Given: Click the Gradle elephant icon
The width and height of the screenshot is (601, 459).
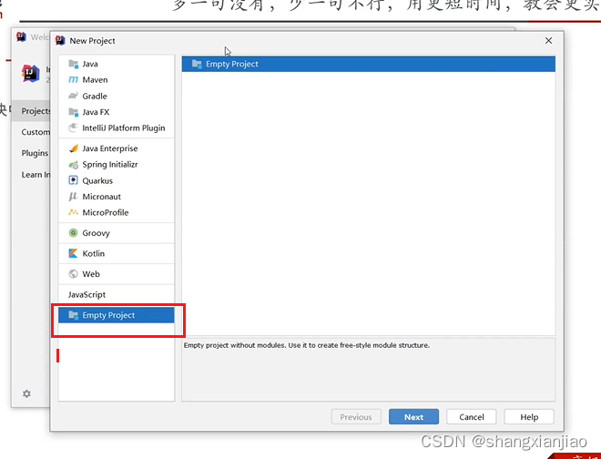Looking at the screenshot, I should tap(73, 96).
